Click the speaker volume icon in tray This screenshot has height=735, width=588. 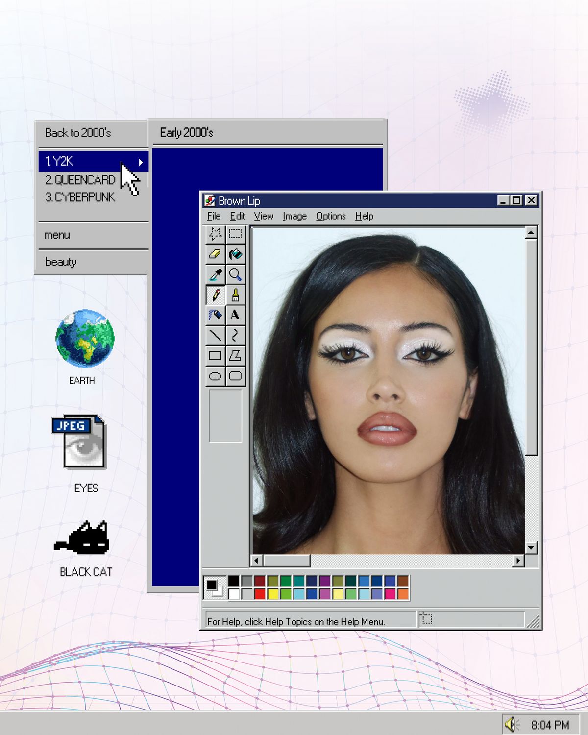(512, 724)
